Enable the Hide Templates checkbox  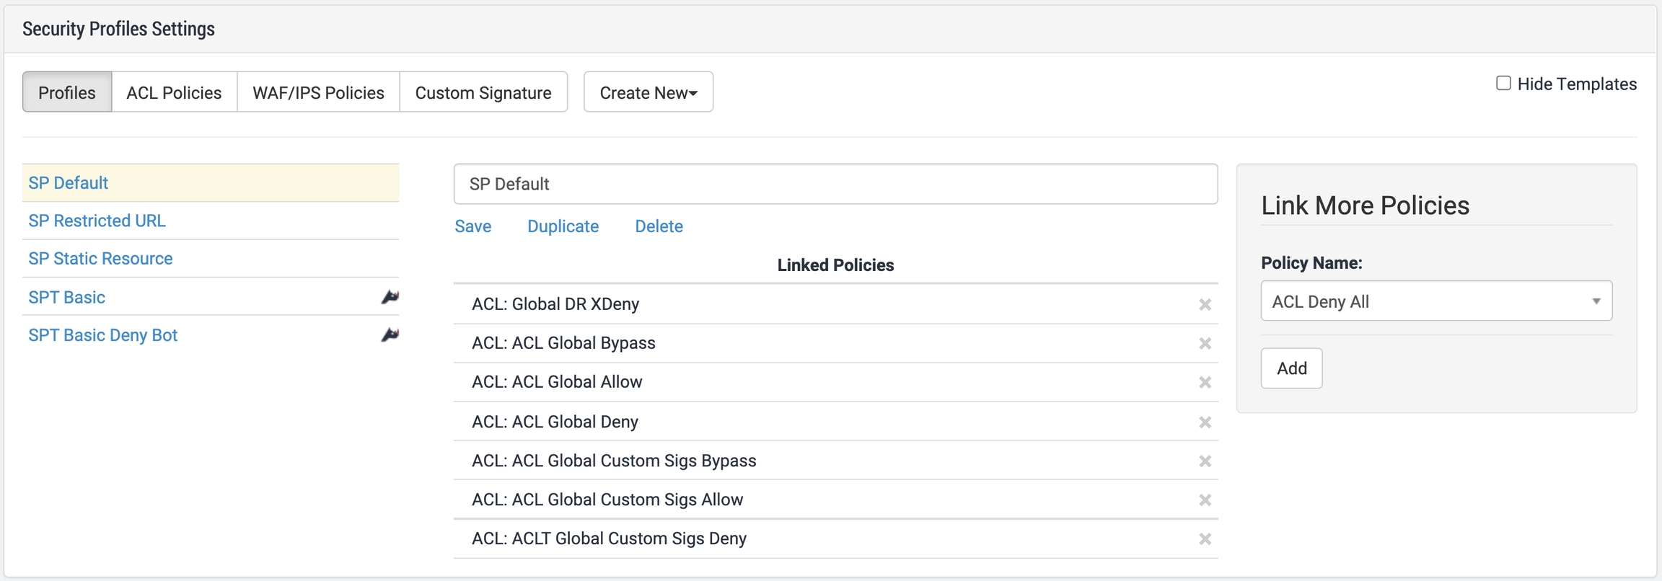click(1503, 84)
